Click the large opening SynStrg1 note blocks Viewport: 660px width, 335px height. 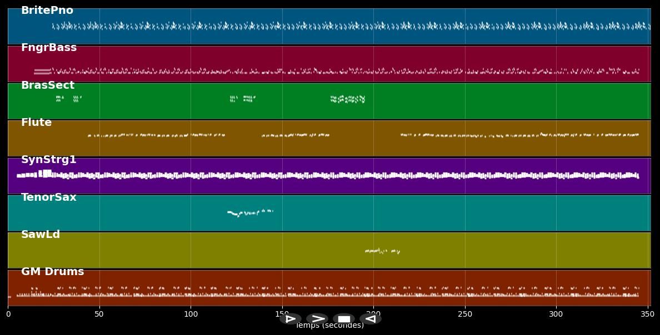pyautogui.click(x=45, y=174)
